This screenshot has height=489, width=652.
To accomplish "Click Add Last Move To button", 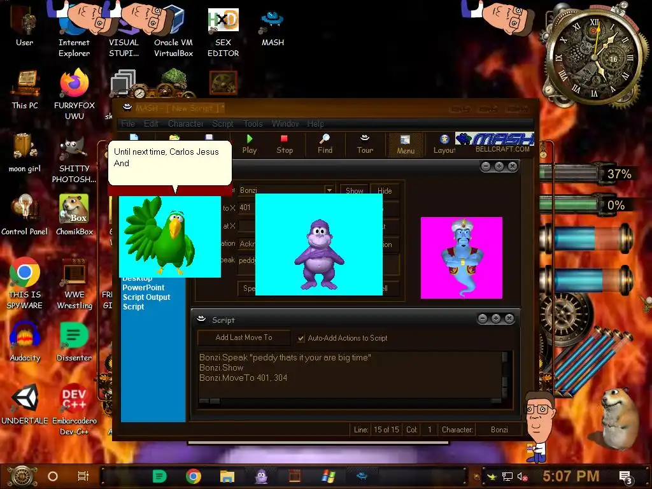I will [x=244, y=337].
